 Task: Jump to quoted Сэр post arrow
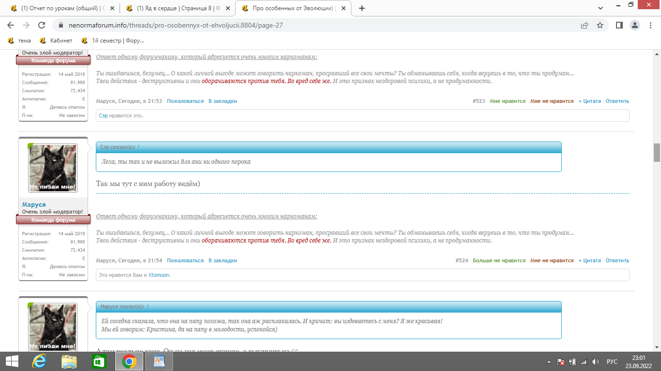click(138, 147)
